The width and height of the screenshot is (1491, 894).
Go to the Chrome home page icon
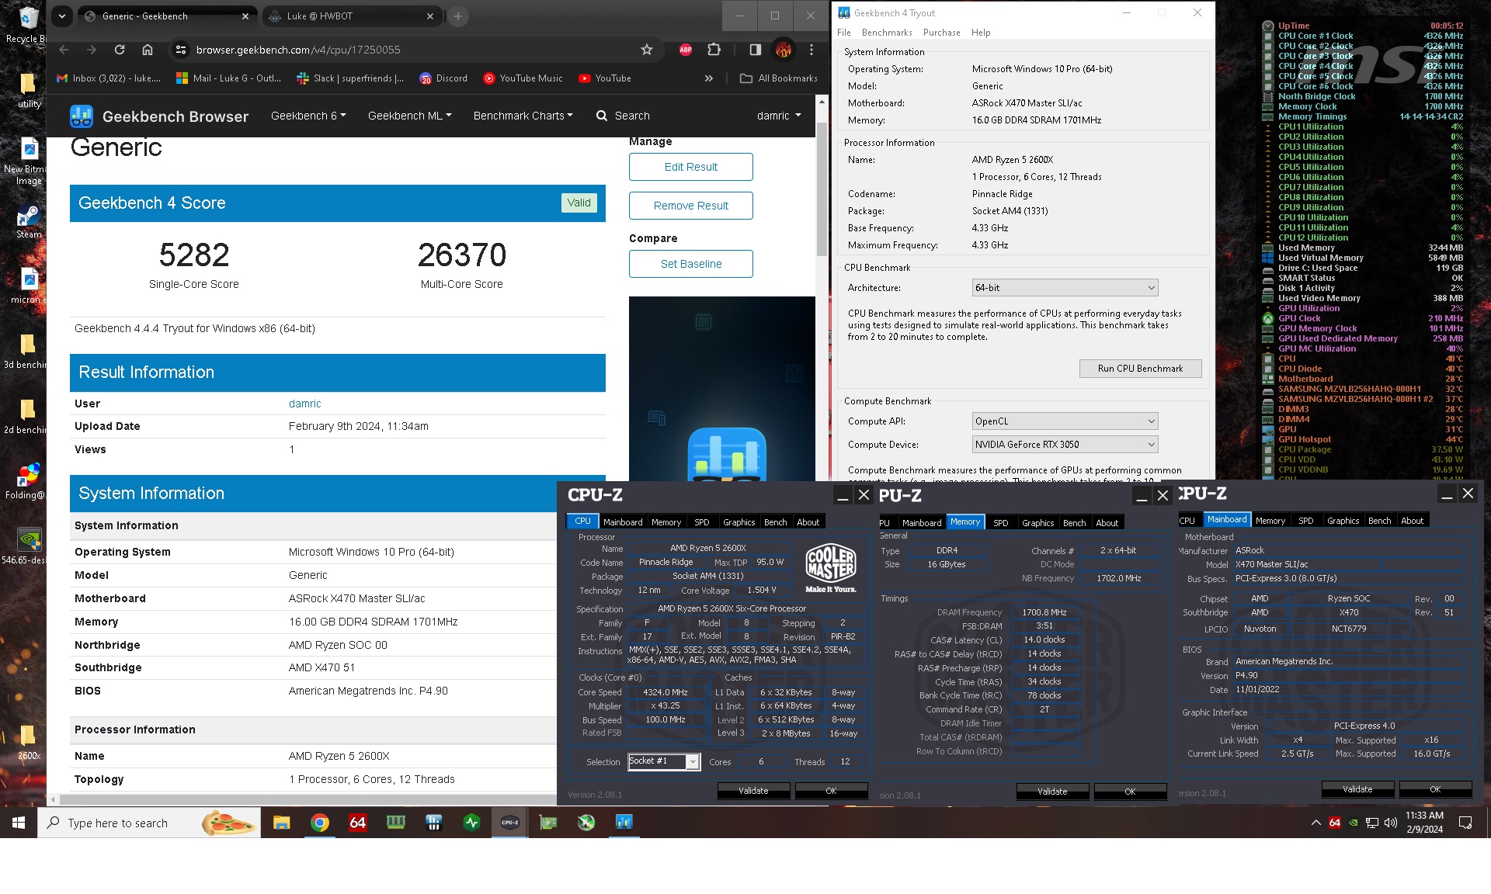(x=148, y=50)
